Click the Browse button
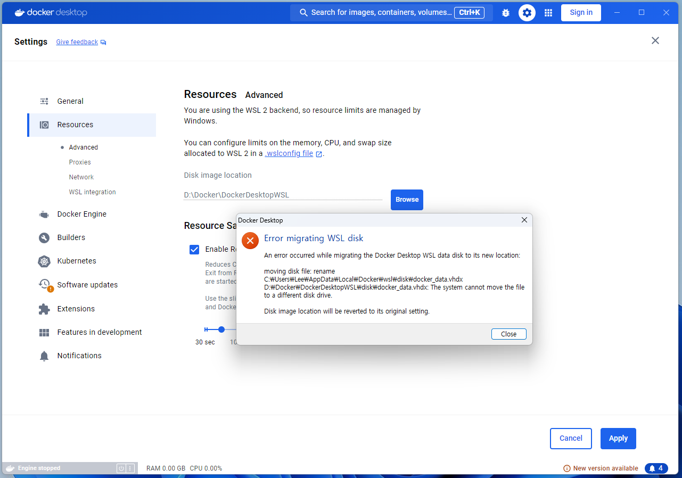The width and height of the screenshot is (682, 478). 407,200
